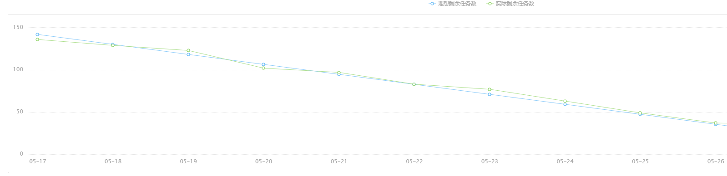Select the blue data point on 05-20
Viewport: 727px width, 176px height.
[263, 64]
